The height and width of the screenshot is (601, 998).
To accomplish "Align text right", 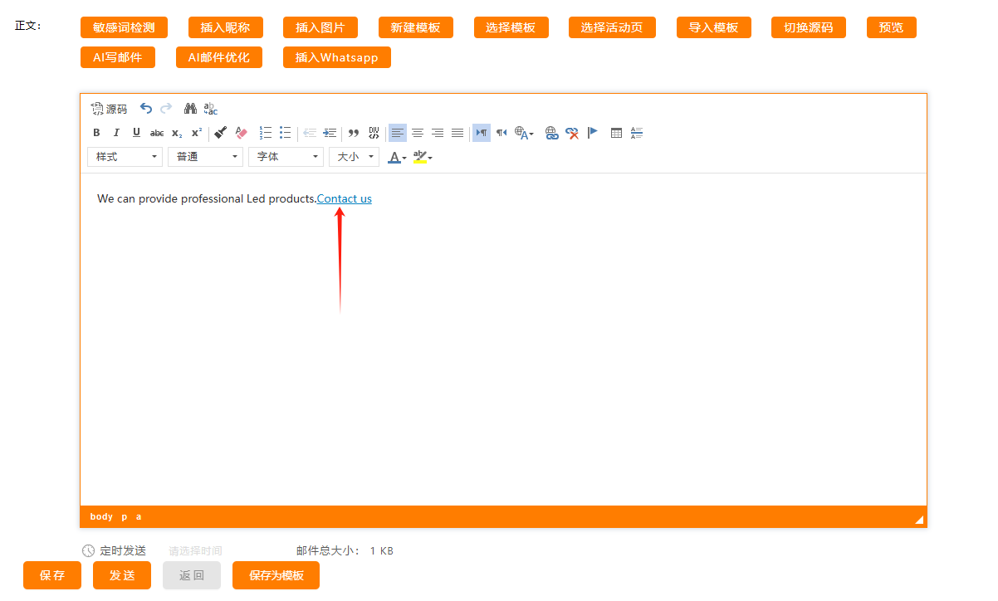I will (x=438, y=133).
